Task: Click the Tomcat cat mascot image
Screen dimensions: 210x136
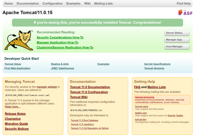Action: (x=19, y=40)
